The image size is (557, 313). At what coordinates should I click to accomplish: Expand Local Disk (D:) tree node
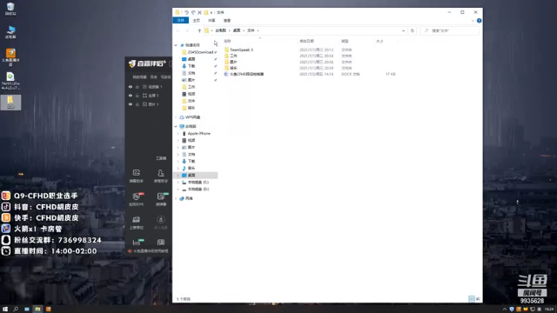click(178, 190)
